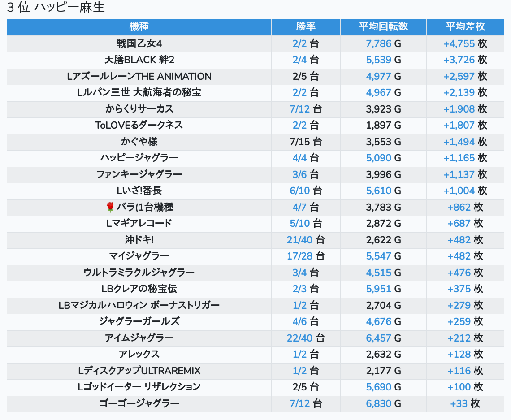Select 天膳BLACK 絆2 in the table
This screenshot has height=420, width=511.
pos(139,60)
